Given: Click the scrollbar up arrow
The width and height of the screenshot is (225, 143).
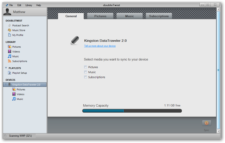Looking at the screenshot, I should pos(218,10).
